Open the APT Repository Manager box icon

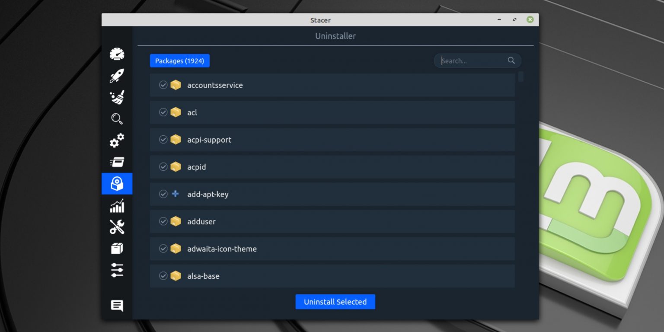(117, 249)
